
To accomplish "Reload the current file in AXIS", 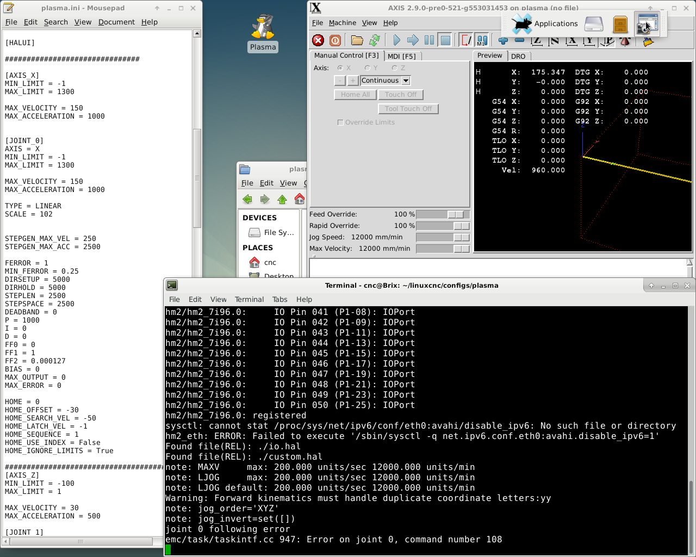I will coord(375,40).
